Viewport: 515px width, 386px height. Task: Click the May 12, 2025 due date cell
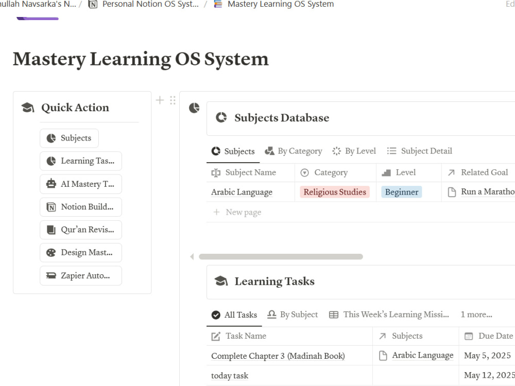click(x=487, y=375)
